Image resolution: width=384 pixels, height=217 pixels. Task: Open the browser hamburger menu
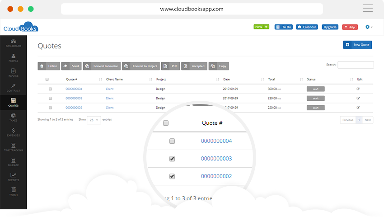368,8
